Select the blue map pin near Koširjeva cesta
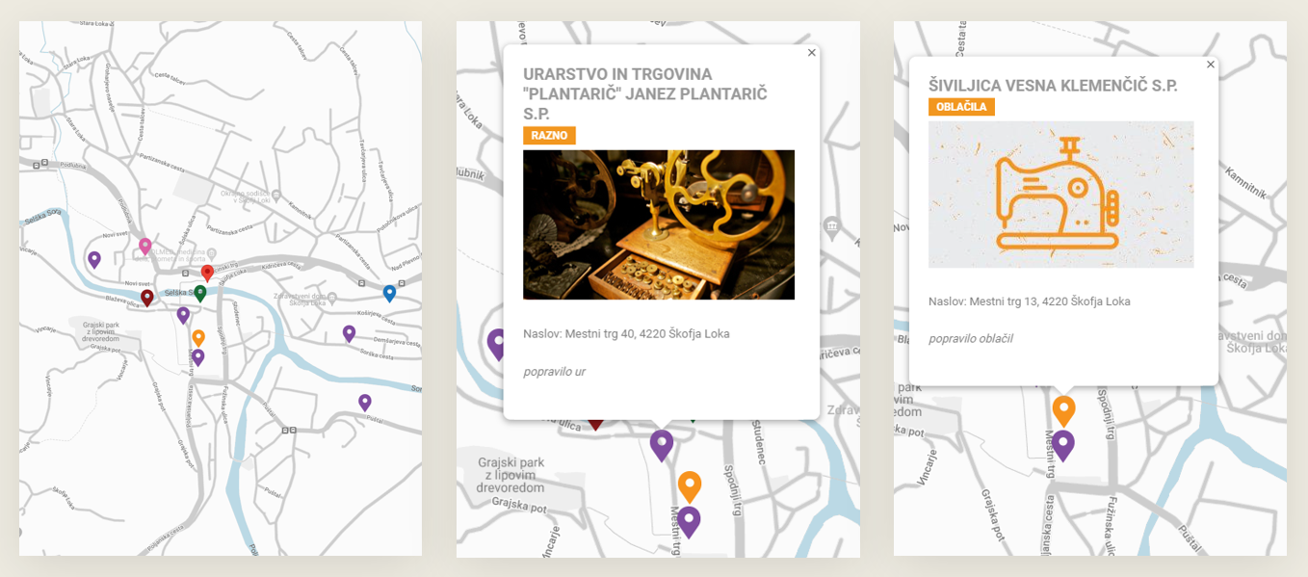This screenshot has width=1308, height=577. pyautogui.click(x=389, y=293)
